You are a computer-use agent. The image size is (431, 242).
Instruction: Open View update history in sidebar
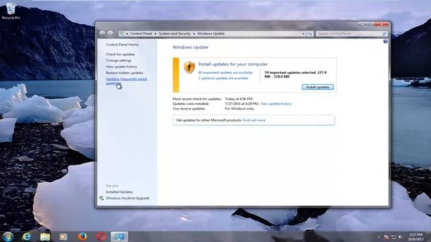121,67
